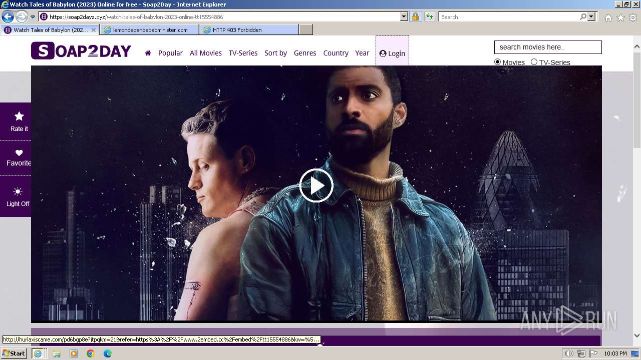
Task: Go back with the browser Back button
Action: click(8, 17)
